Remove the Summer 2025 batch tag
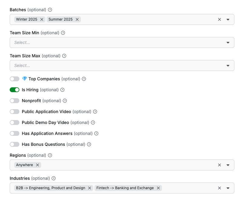 tap(77, 19)
